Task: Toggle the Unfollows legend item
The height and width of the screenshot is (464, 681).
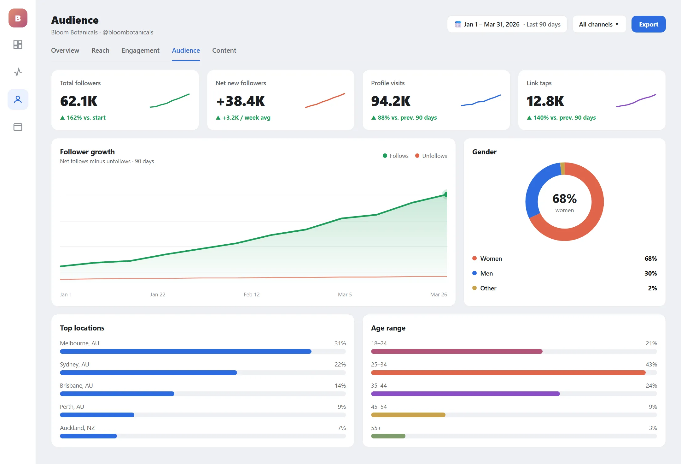Action: tap(431, 156)
